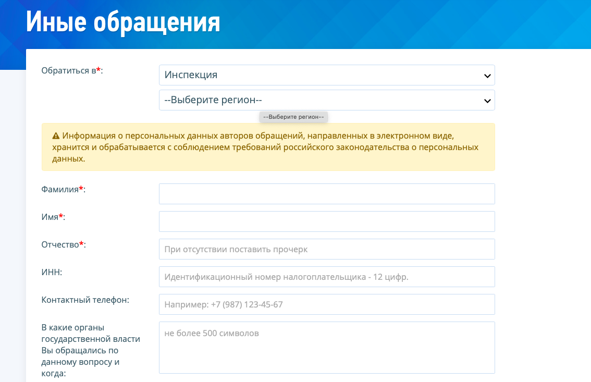
Task: Click the chevron on the Инспекция dropdown
Action: pyautogui.click(x=487, y=76)
